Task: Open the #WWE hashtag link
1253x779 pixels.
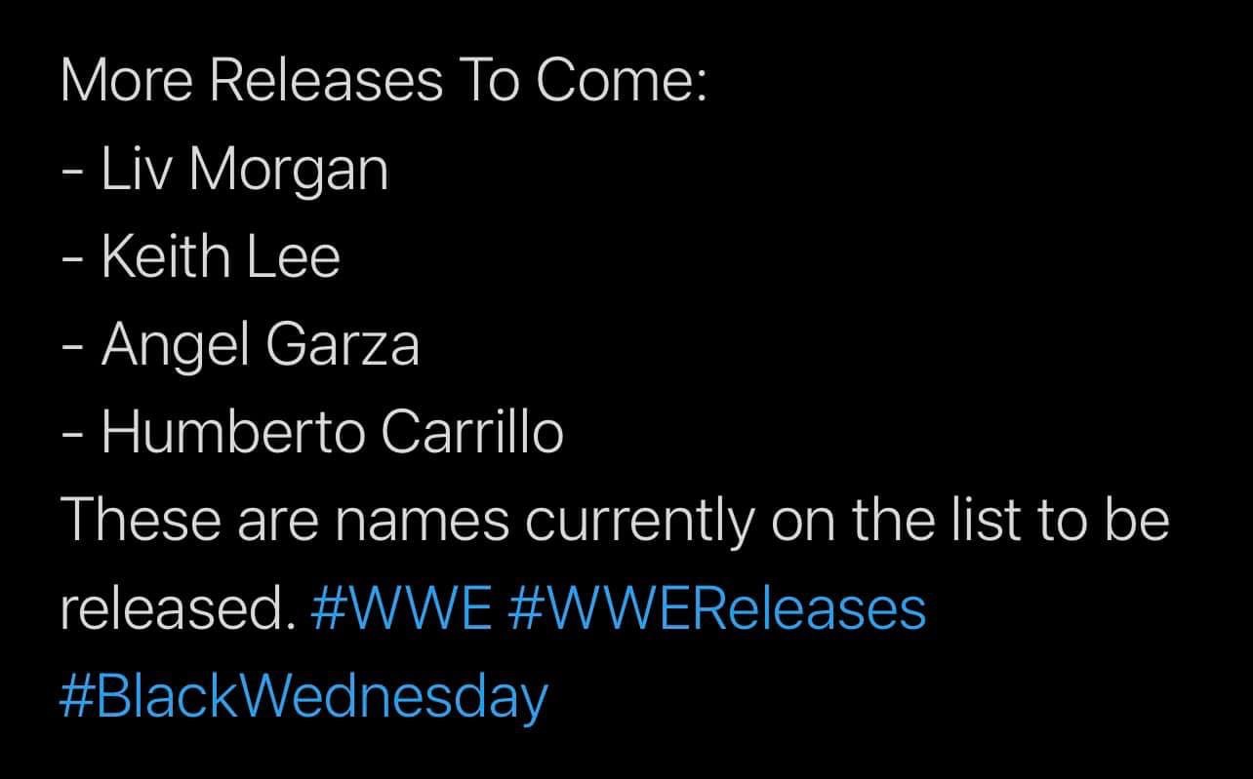Action: tap(400, 609)
